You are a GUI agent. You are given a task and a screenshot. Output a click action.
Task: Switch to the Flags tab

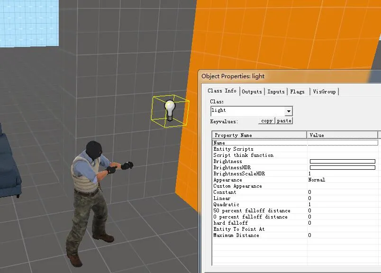pyautogui.click(x=297, y=91)
